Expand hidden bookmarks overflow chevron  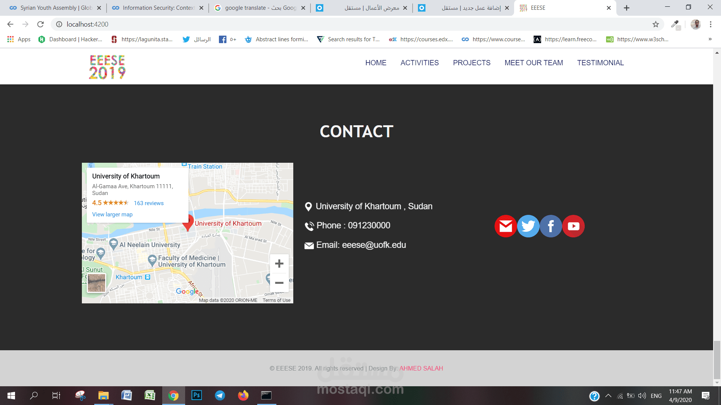tap(710, 39)
